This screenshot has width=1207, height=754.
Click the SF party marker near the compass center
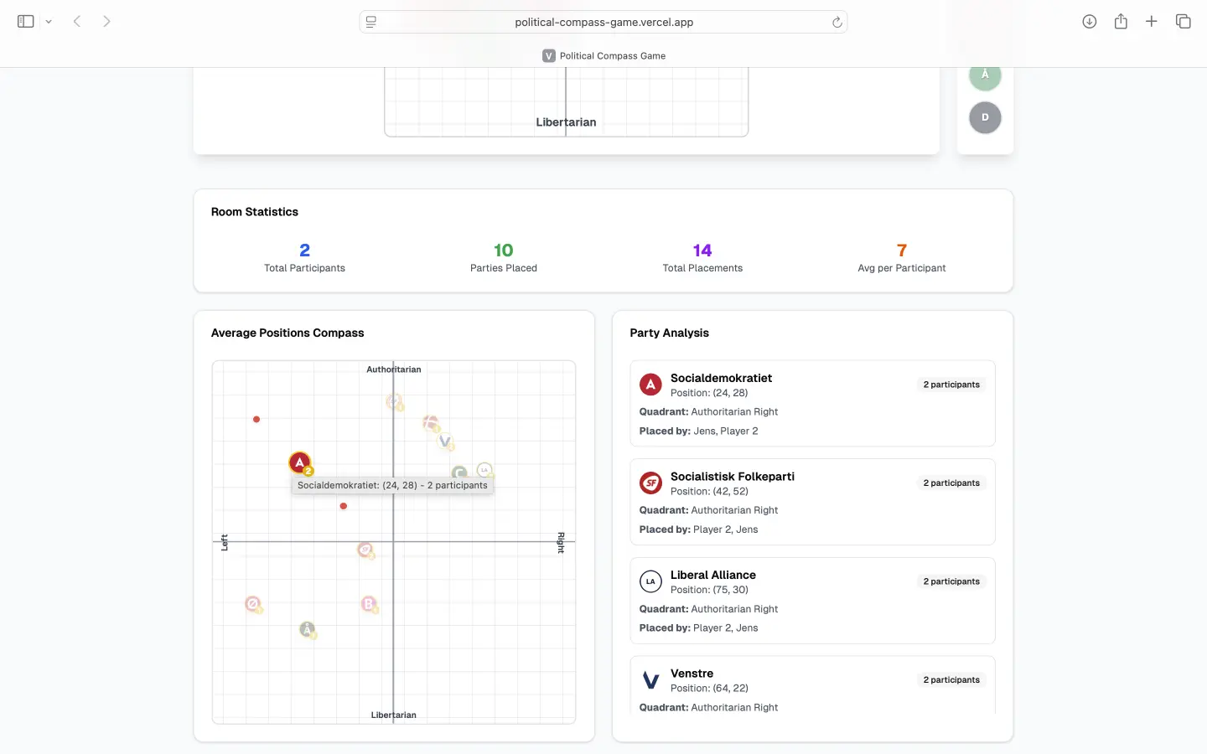coord(366,550)
